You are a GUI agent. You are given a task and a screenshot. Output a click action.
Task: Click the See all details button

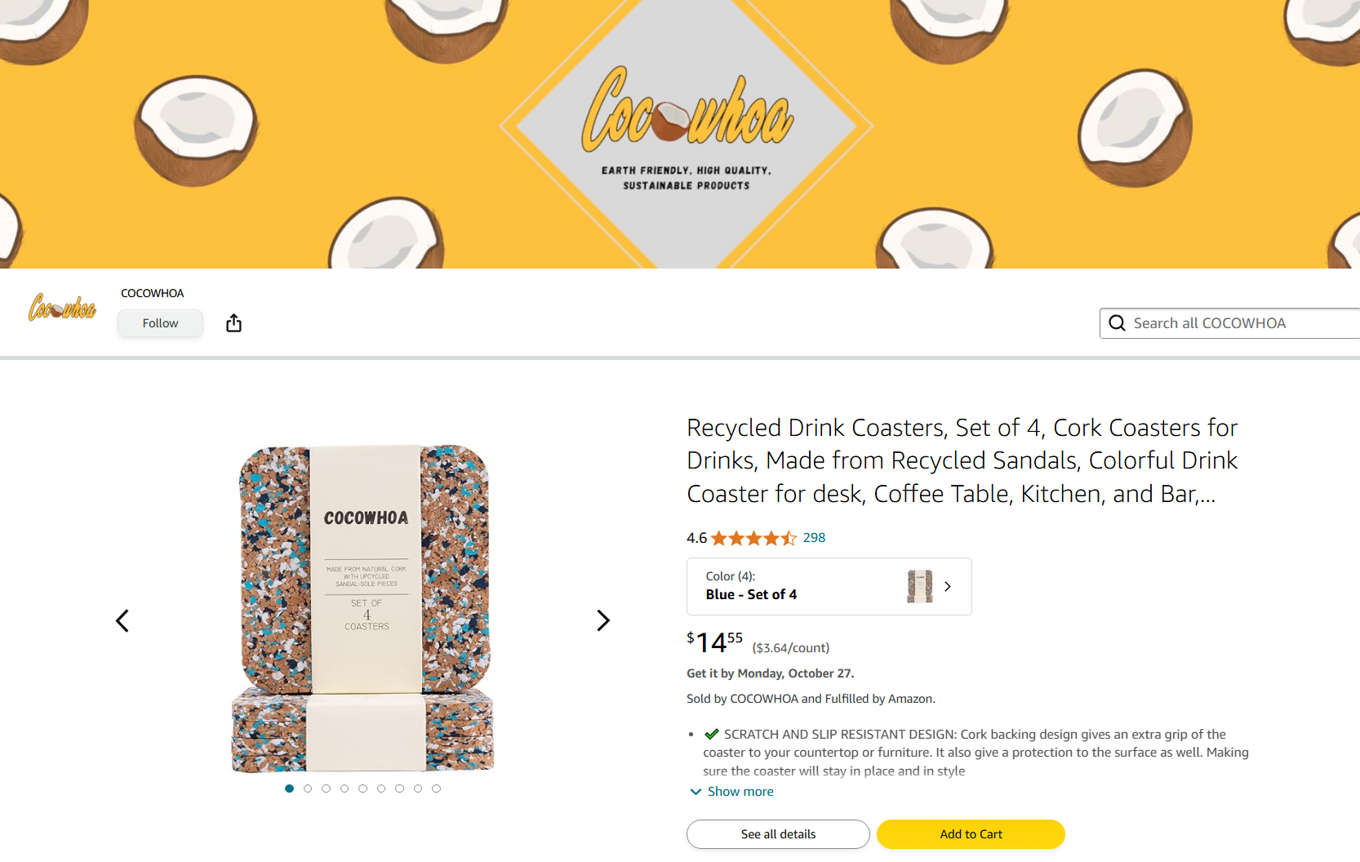[778, 834]
